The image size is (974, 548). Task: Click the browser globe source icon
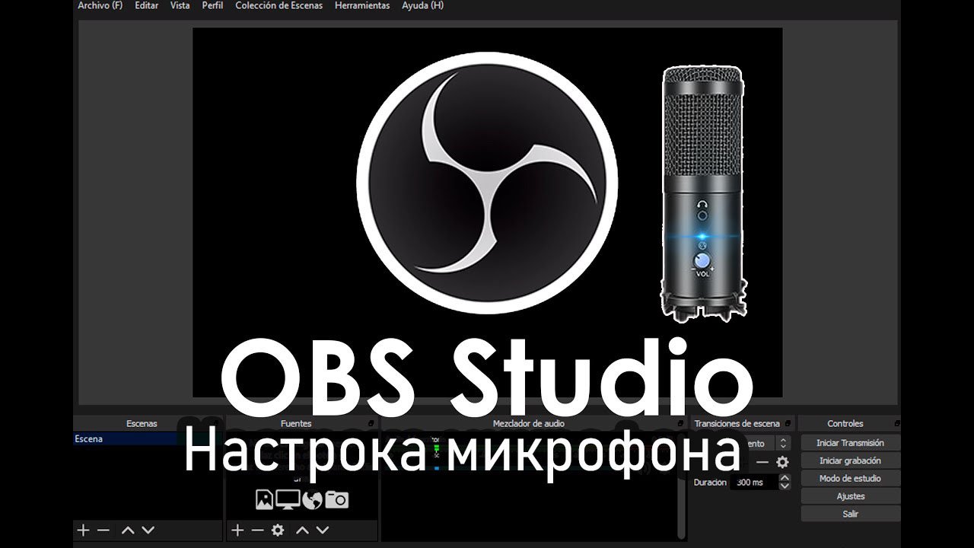[312, 499]
